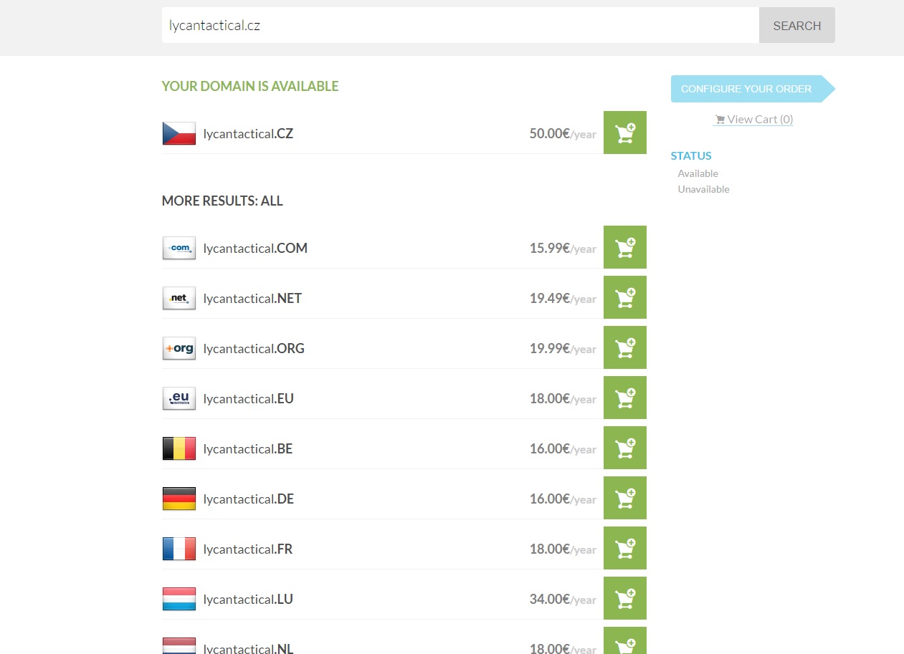
Task: Add lycantactical.EU to cart
Action: [625, 398]
